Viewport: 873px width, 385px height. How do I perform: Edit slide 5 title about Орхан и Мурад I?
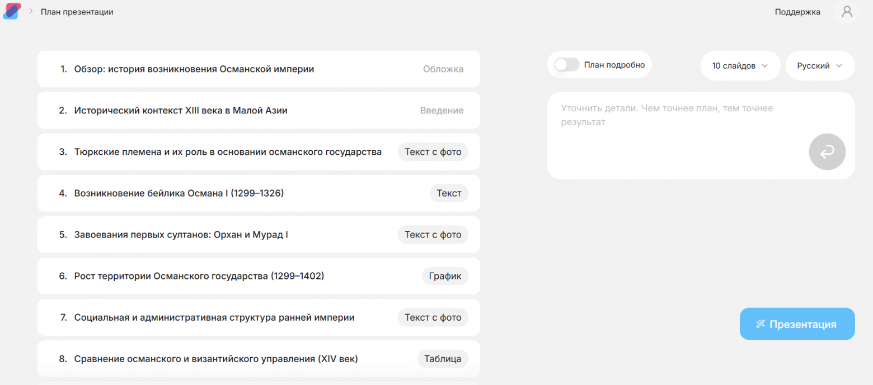(x=181, y=235)
